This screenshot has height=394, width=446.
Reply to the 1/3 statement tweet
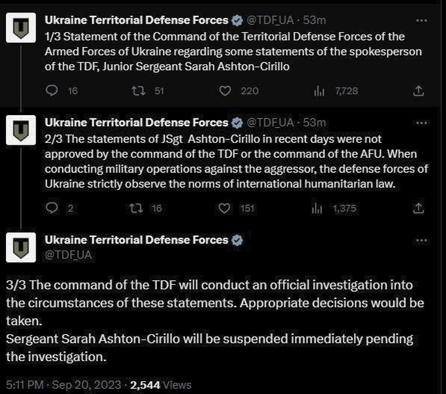pos(52,91)
